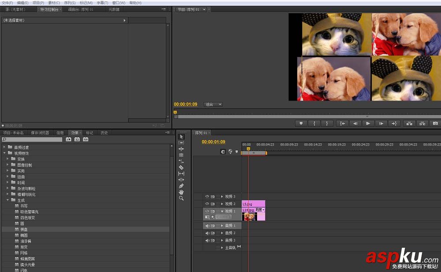Select the Slip tool

point(181,174)
